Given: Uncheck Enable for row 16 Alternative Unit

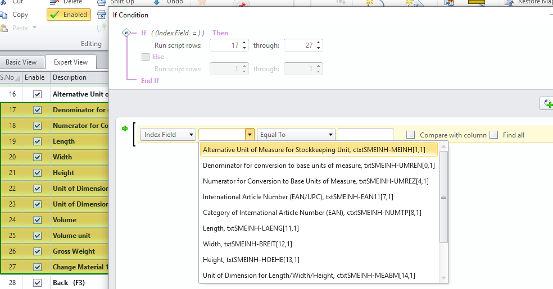Looking at the screenshot, I should tap(38, 94).
